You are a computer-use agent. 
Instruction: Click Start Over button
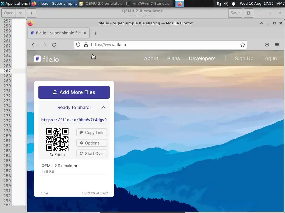(x=92, y=153)
